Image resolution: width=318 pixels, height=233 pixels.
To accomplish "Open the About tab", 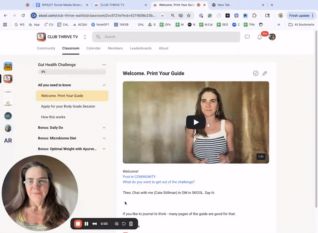I will tap(163, 48).
